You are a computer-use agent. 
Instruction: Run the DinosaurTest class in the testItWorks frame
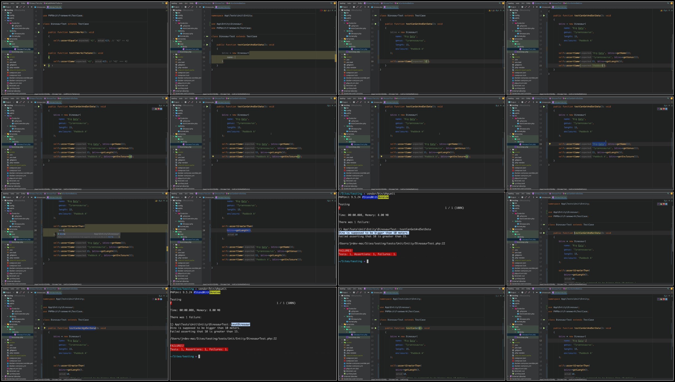coord(39,24)
